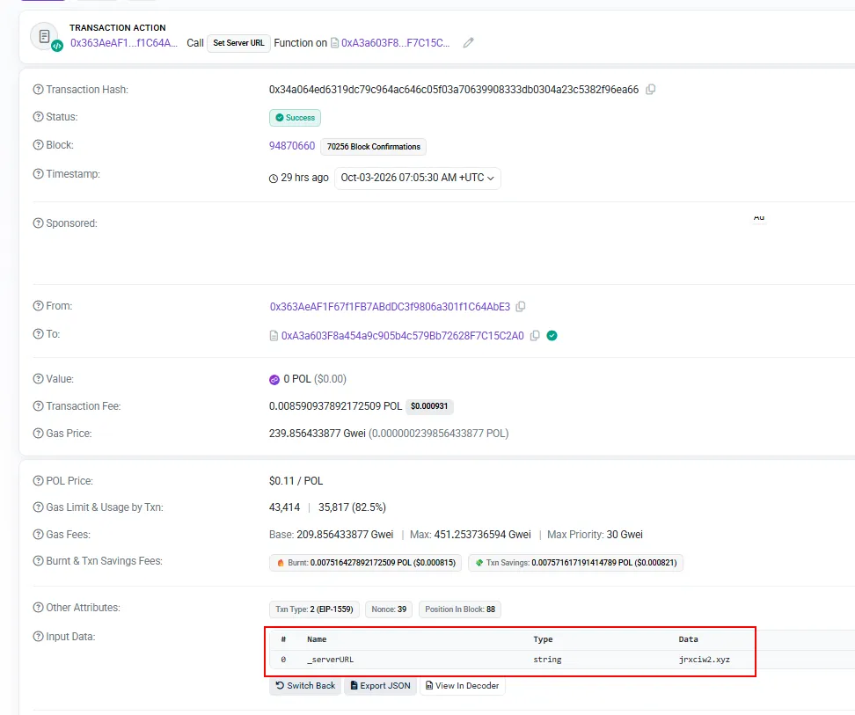This screenshot has height=715, width=855.
Task: Select the jrxciw2.xyz data value
Action: coord(704,660)
